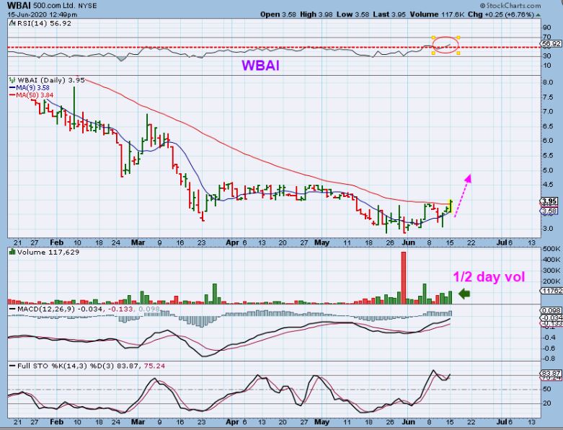Click the 'Volume 117,629' panel label
The height and width of the screenshot is (430, 563).
[x=48, y=253]
